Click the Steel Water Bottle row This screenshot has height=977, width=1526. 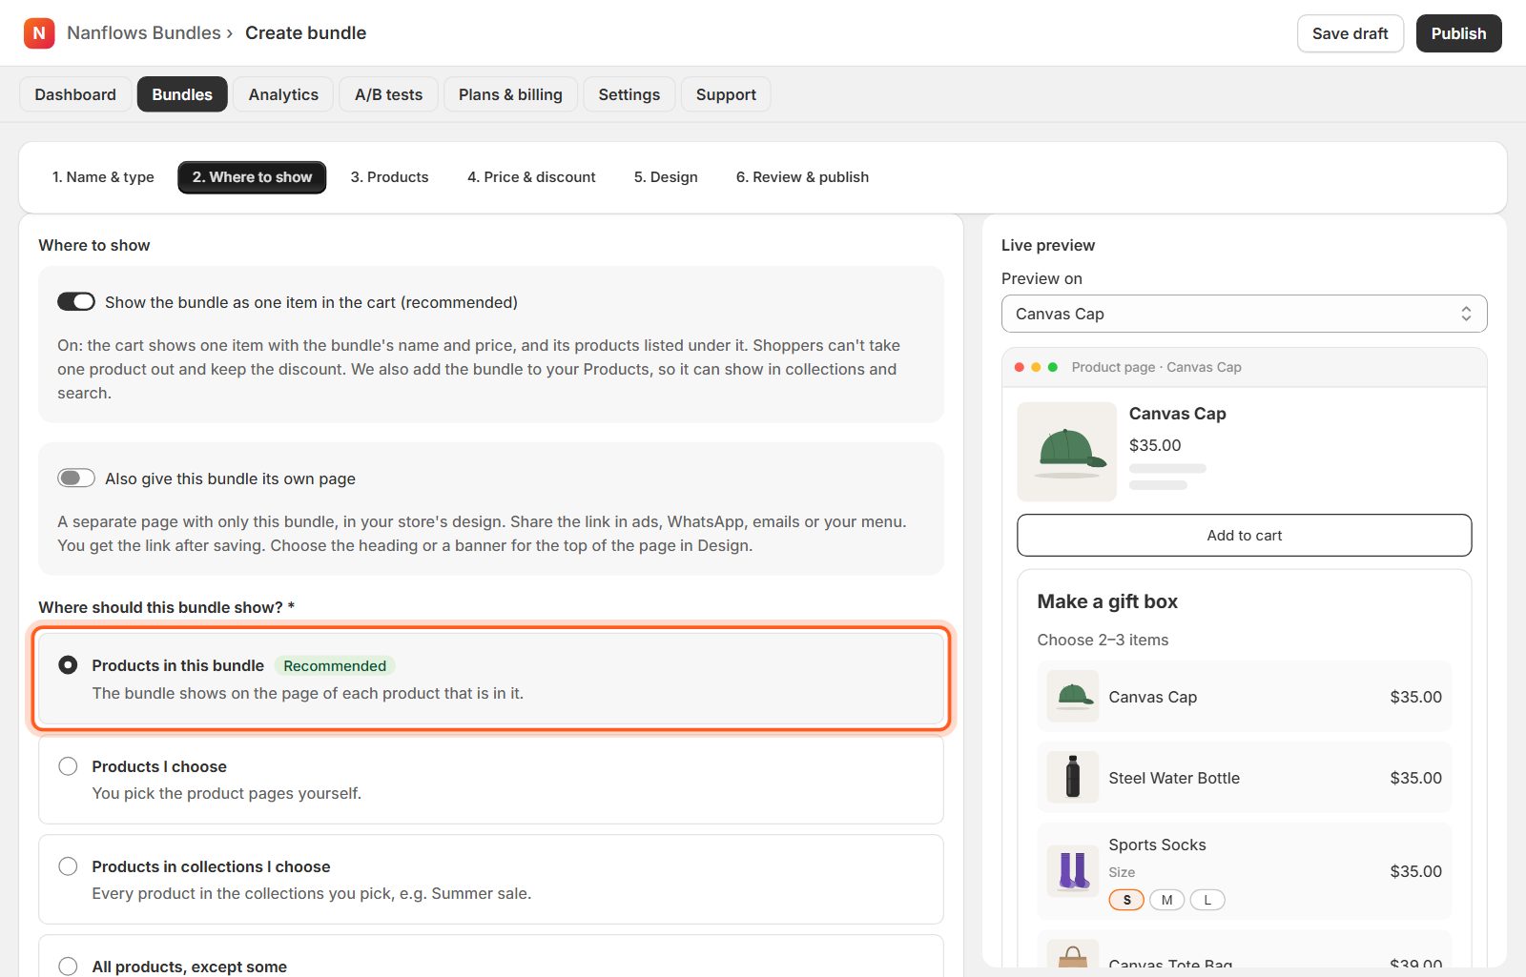click(1244, 778)
